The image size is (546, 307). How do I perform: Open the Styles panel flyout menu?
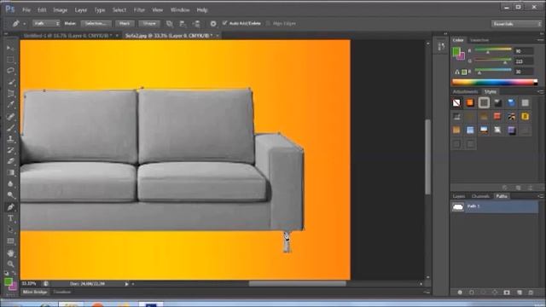540,91
